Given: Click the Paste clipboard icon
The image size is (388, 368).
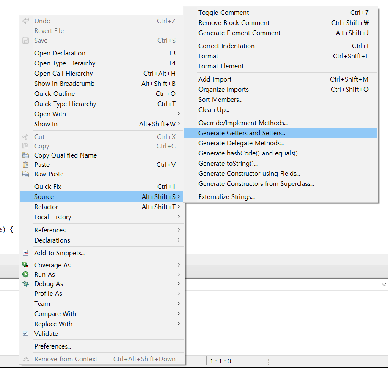Looking at the screenshot, I should 25,165.
